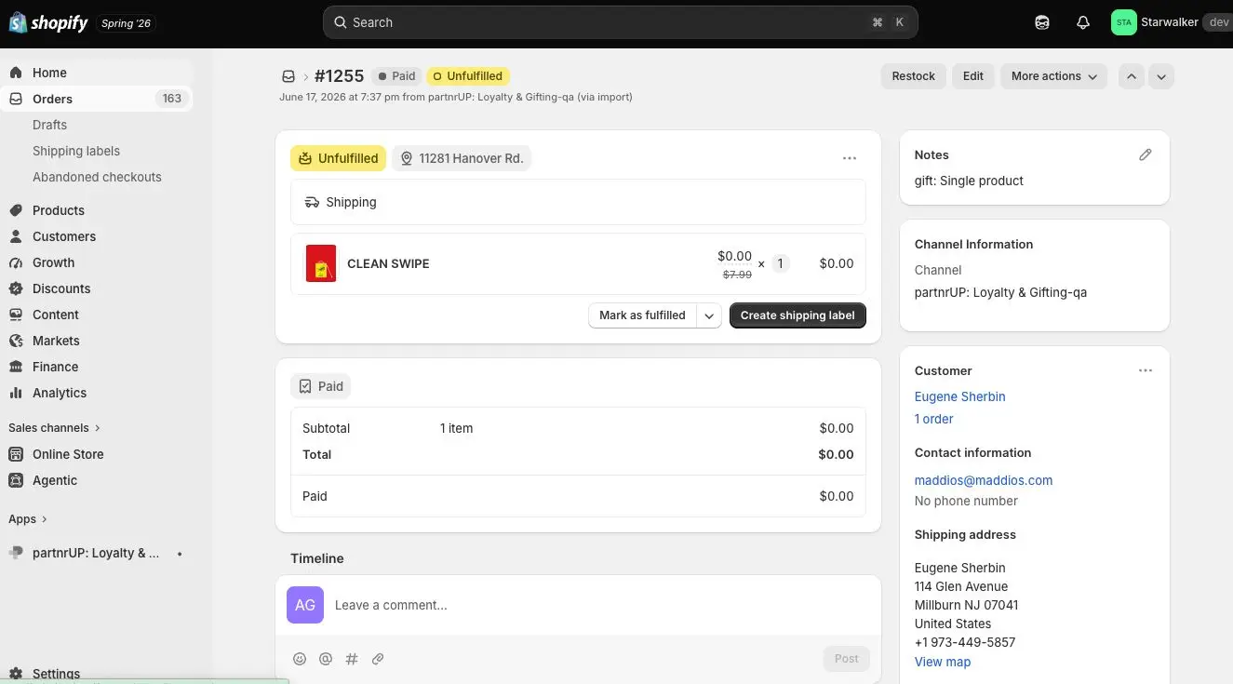The image size is (1233, 684).
Task: Open partnrUP: Loyalty app in sidebar
Action: [97, 553]
